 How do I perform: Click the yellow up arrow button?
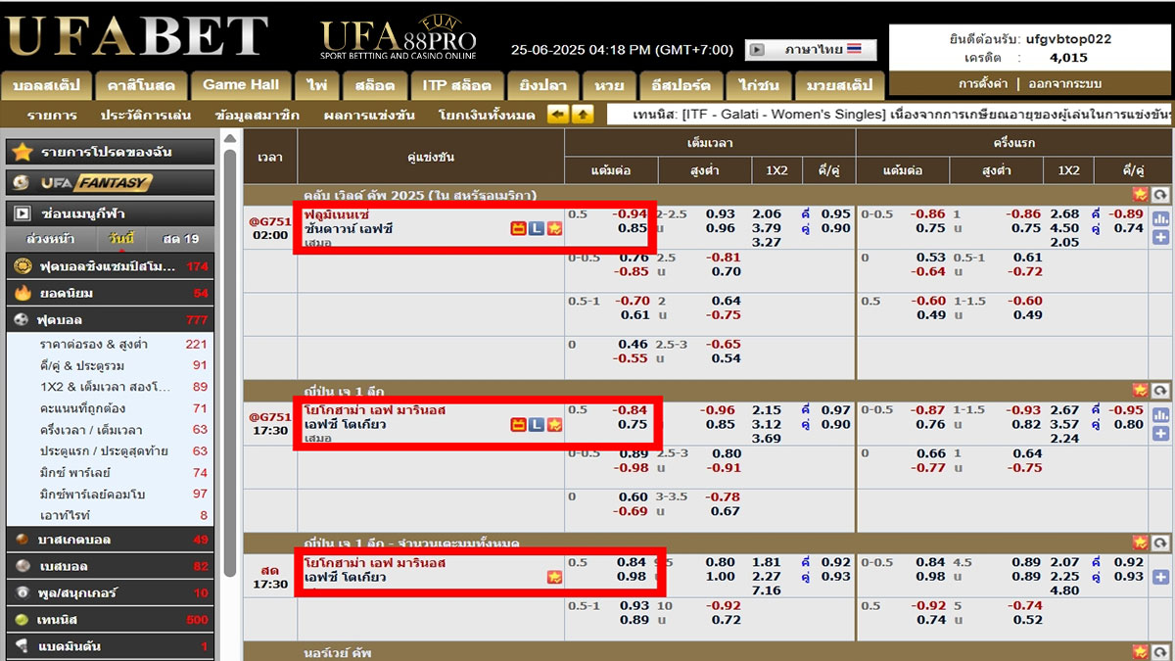583,115
